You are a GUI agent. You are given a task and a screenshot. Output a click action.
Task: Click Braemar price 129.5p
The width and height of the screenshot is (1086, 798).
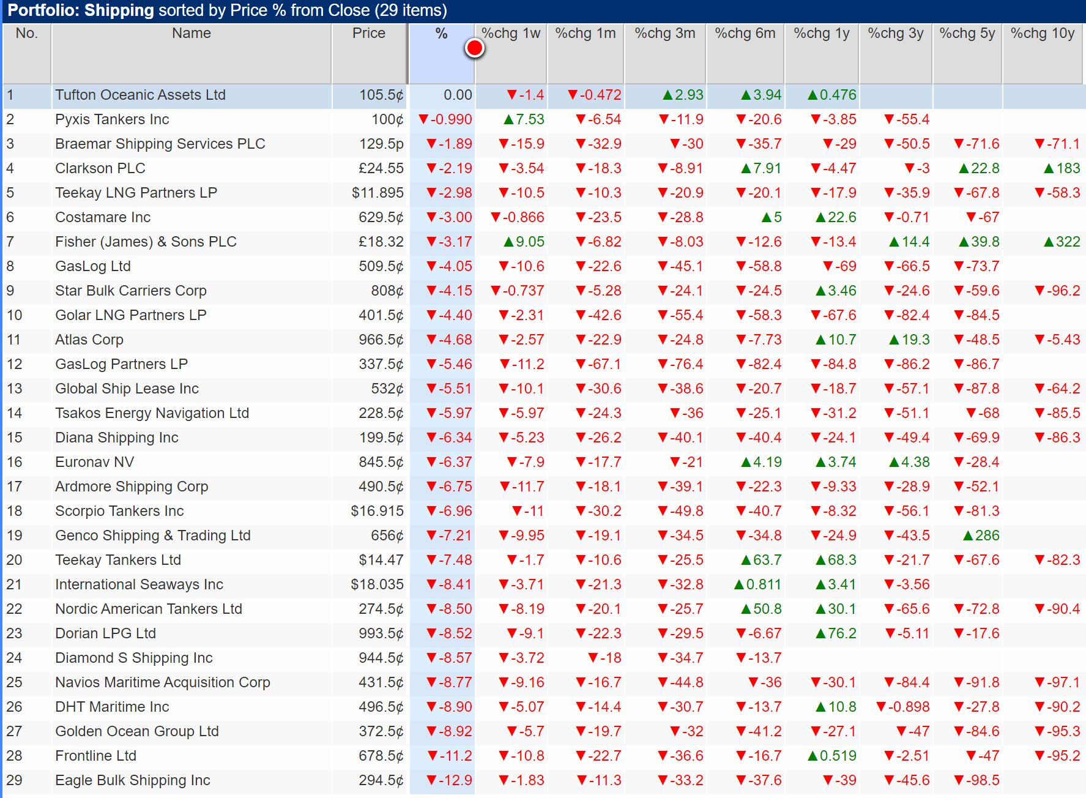pos(381,144)
